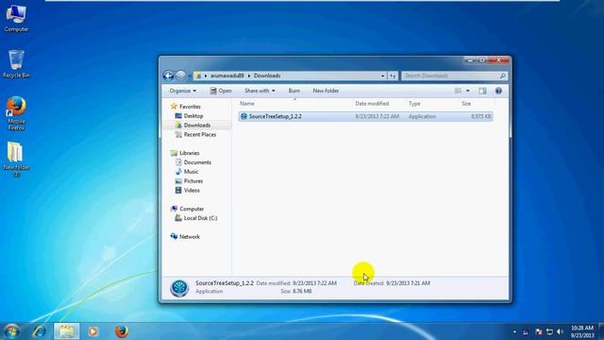Click Show desktop strip at taskbar end

pos(601,331)
